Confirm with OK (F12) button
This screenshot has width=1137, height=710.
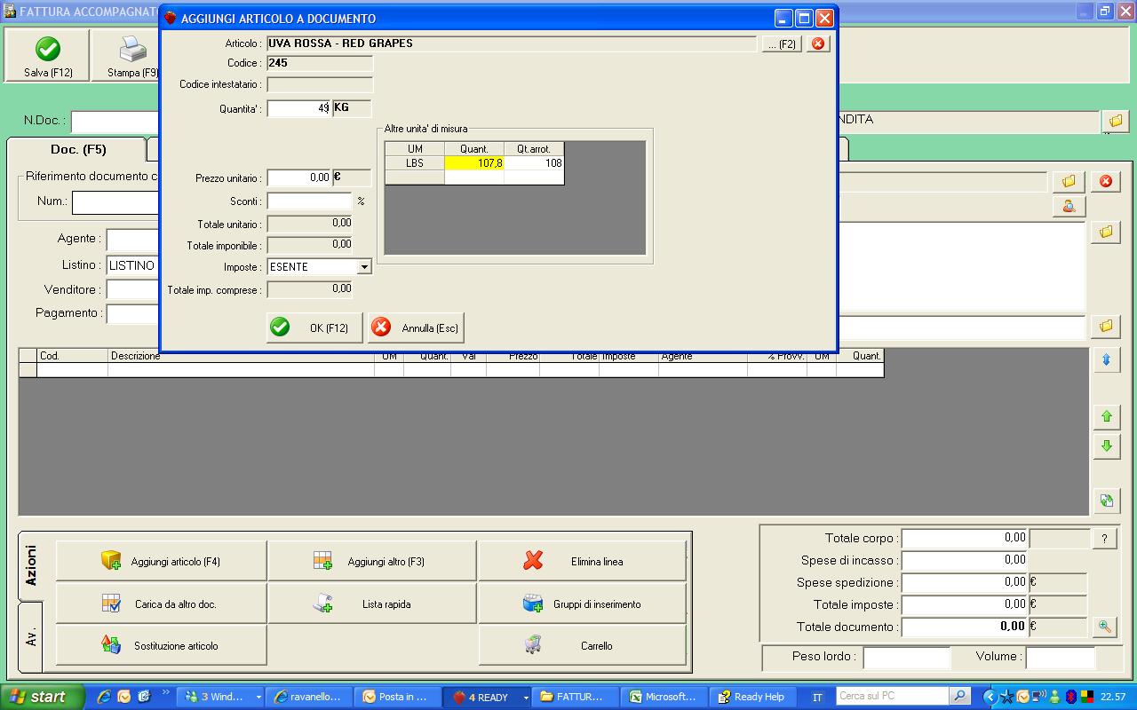coord(314,327)
